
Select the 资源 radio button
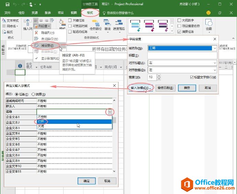33,94
